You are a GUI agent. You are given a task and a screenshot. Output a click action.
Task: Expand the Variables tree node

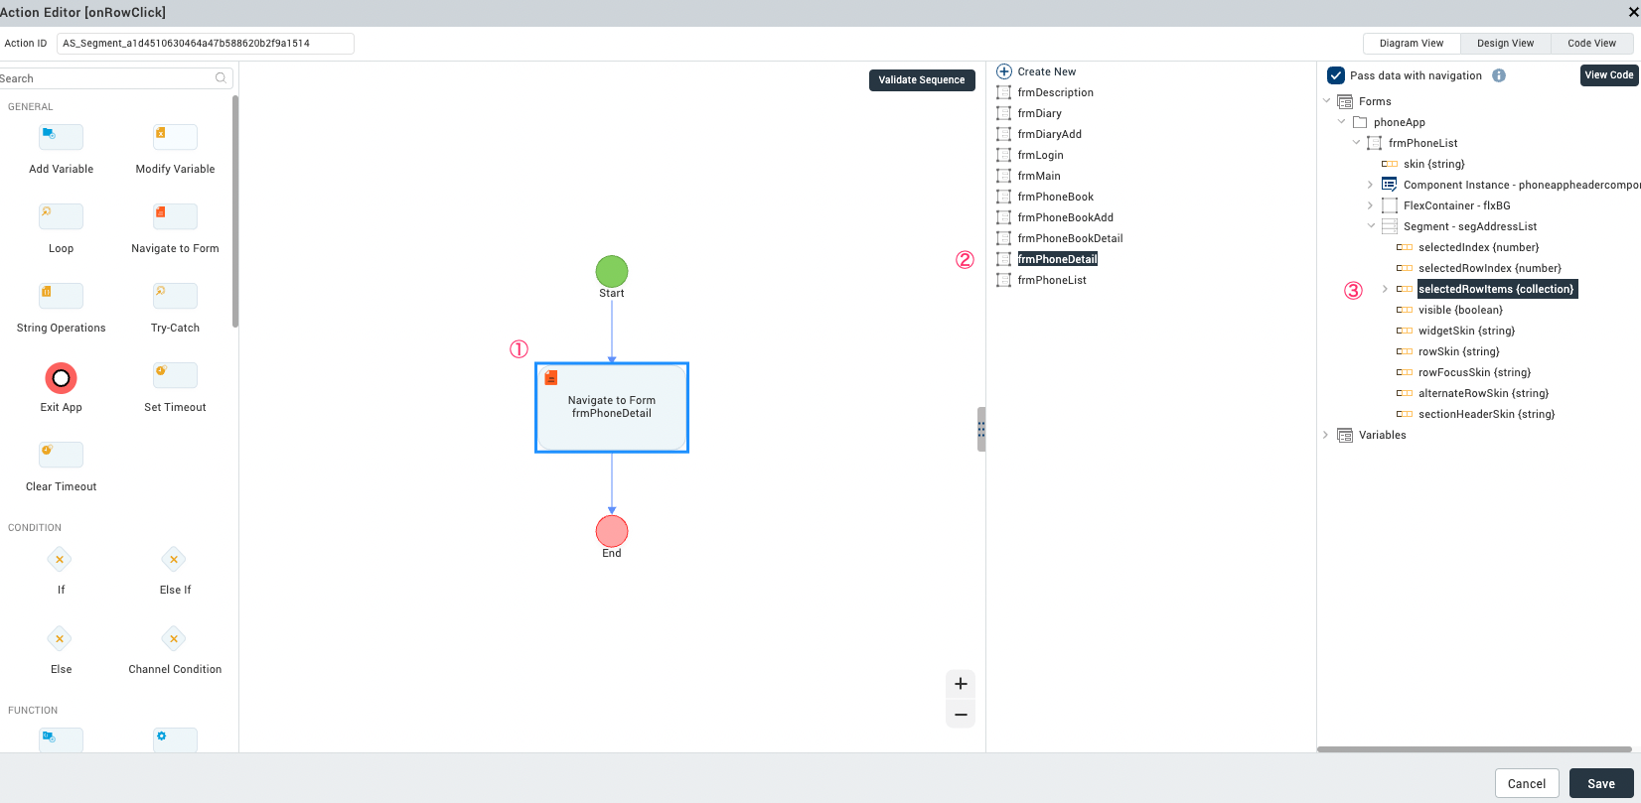tap(1325, 435)
